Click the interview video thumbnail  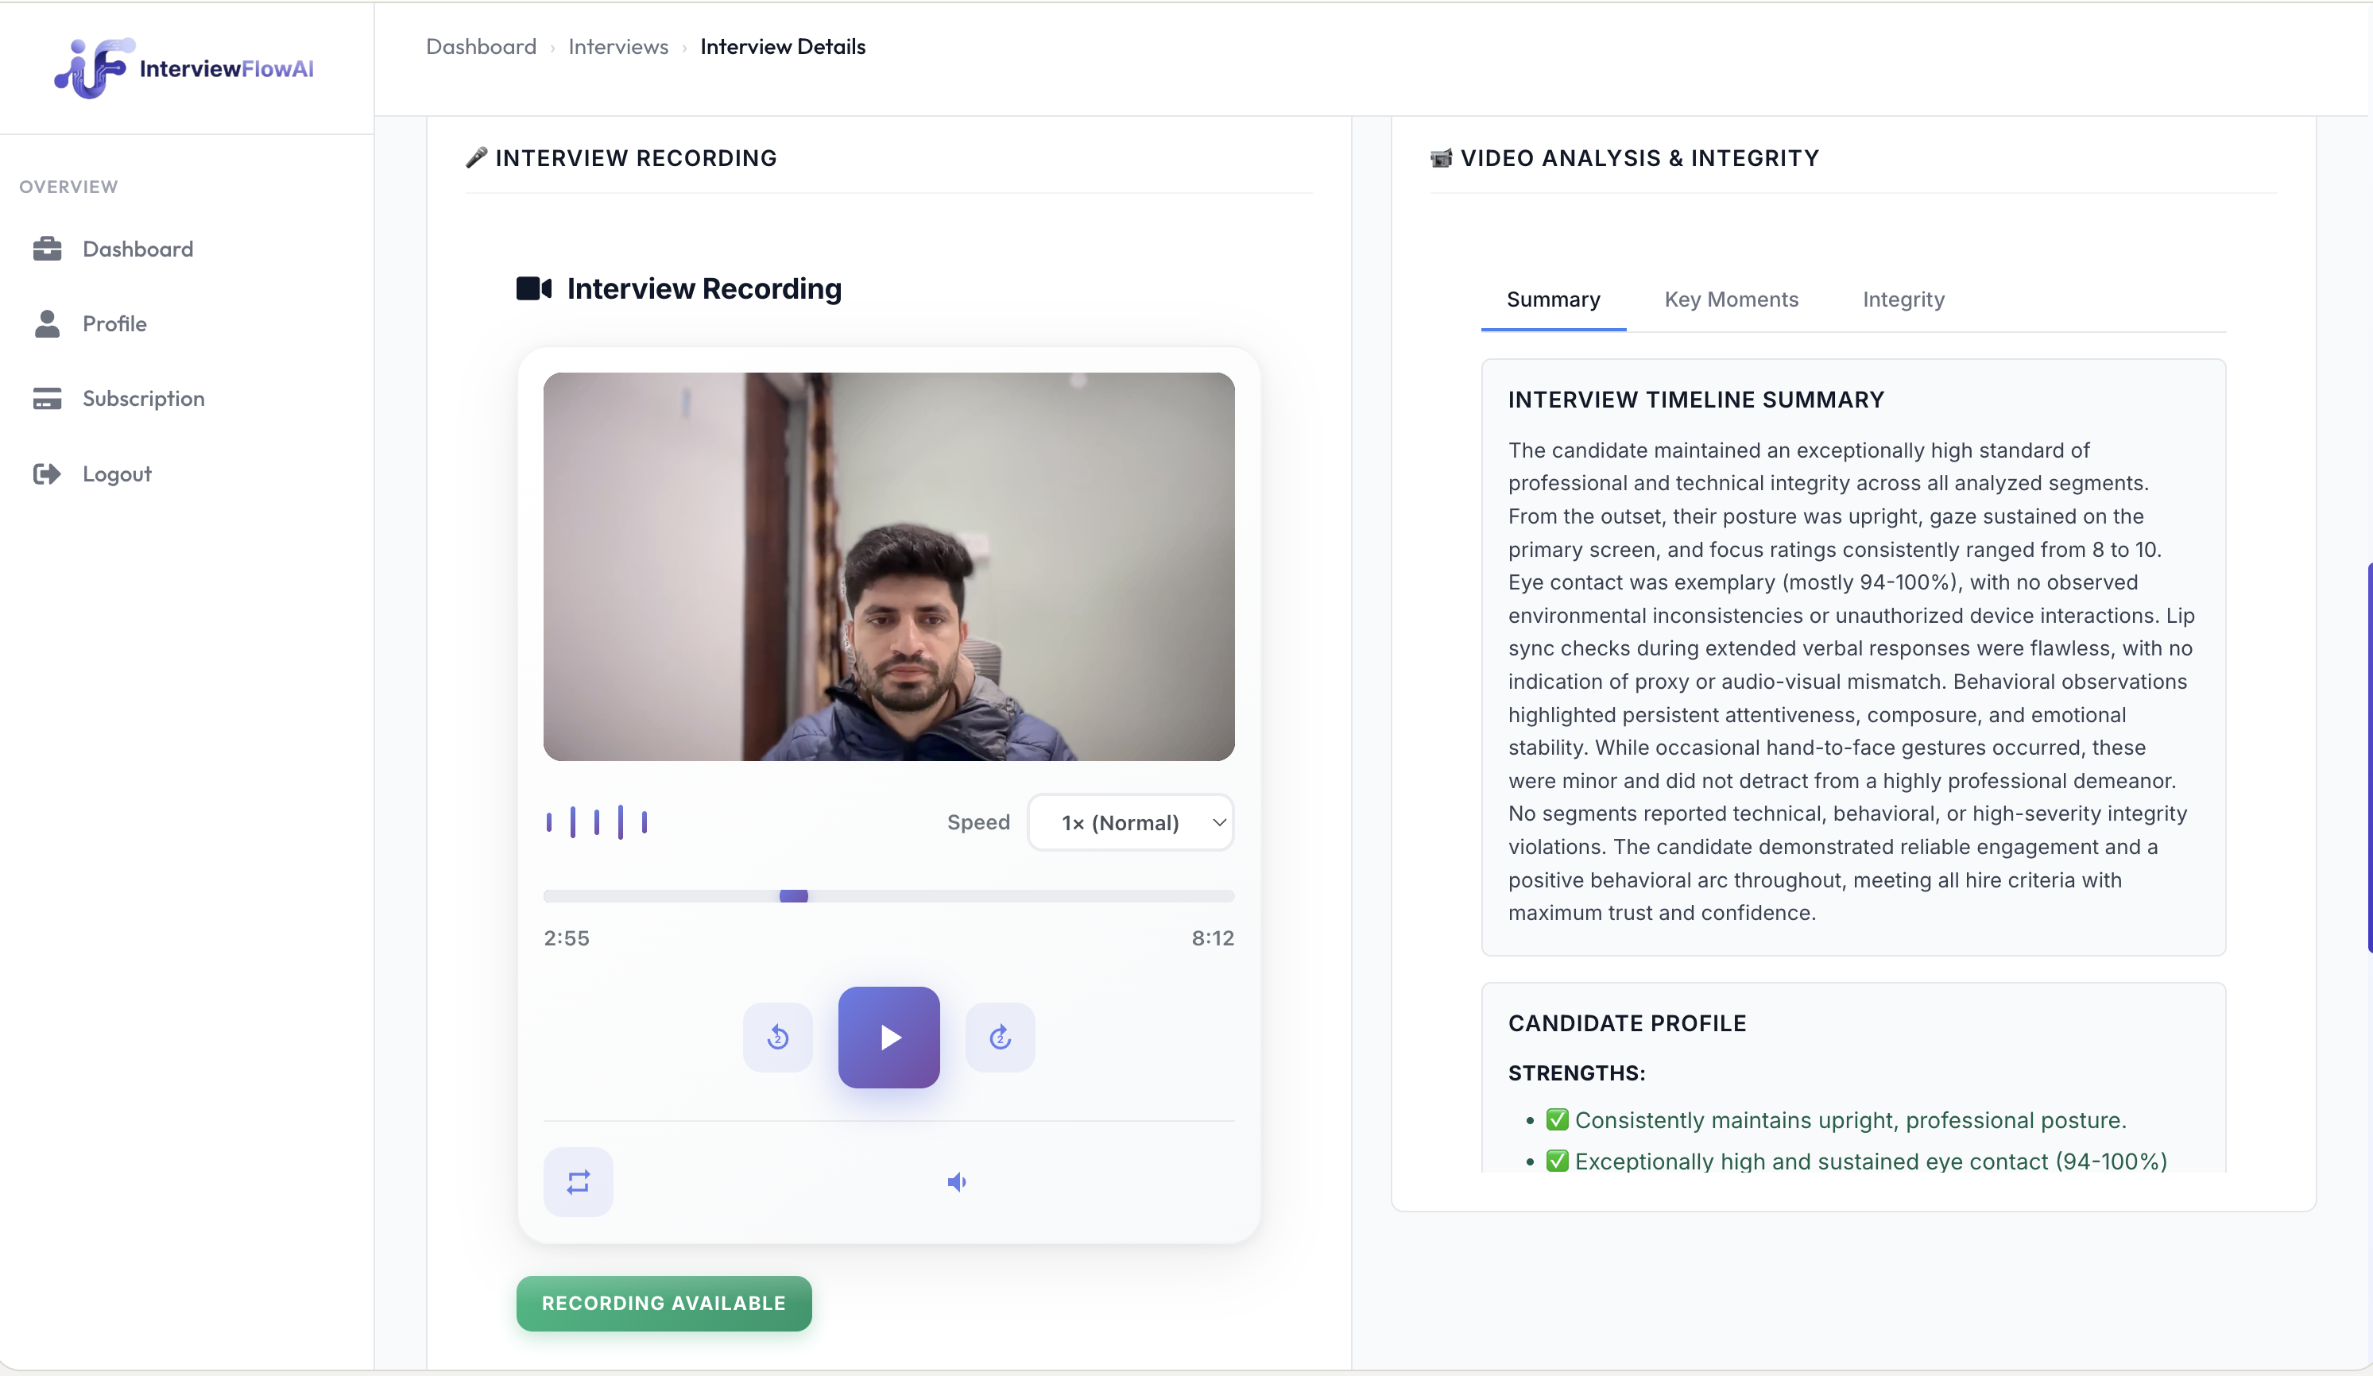(x=888, y=566)
